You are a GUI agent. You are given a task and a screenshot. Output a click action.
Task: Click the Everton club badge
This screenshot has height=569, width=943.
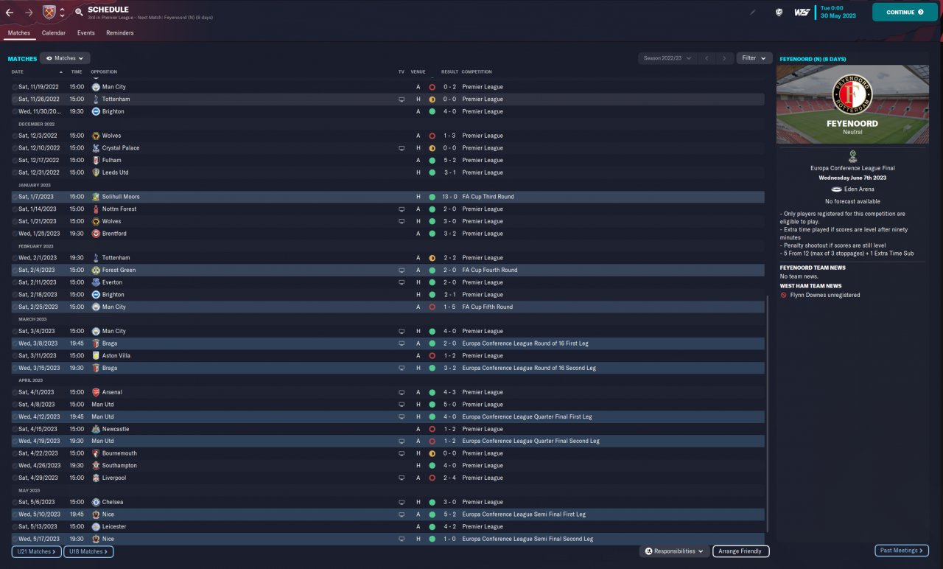coord(96,282)
